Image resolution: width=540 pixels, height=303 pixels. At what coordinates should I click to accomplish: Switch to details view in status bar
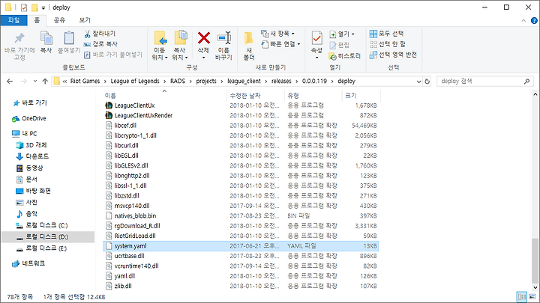click(522, 297)
